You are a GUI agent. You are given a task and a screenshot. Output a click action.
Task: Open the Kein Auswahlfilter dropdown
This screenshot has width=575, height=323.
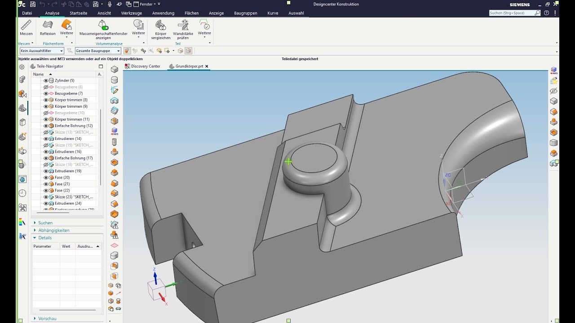(42, 51)
